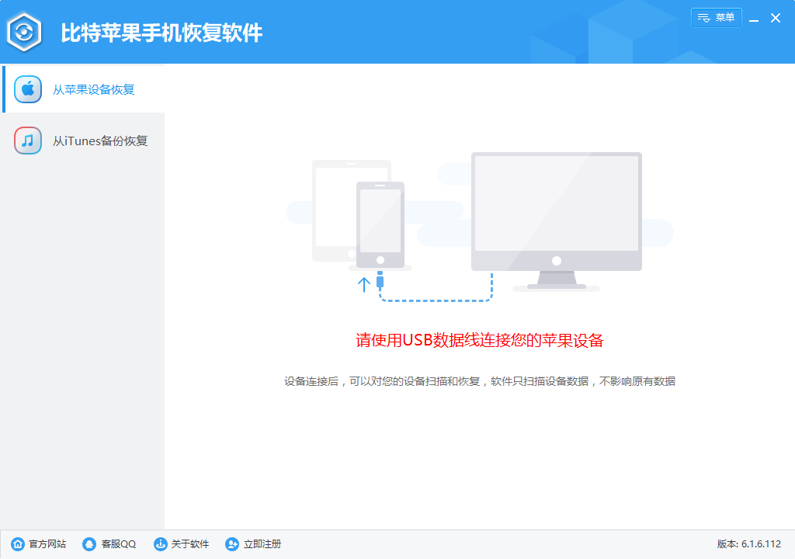
Task: Click the title 比特苹果手机恢复软件
Action: pos(161,33)
